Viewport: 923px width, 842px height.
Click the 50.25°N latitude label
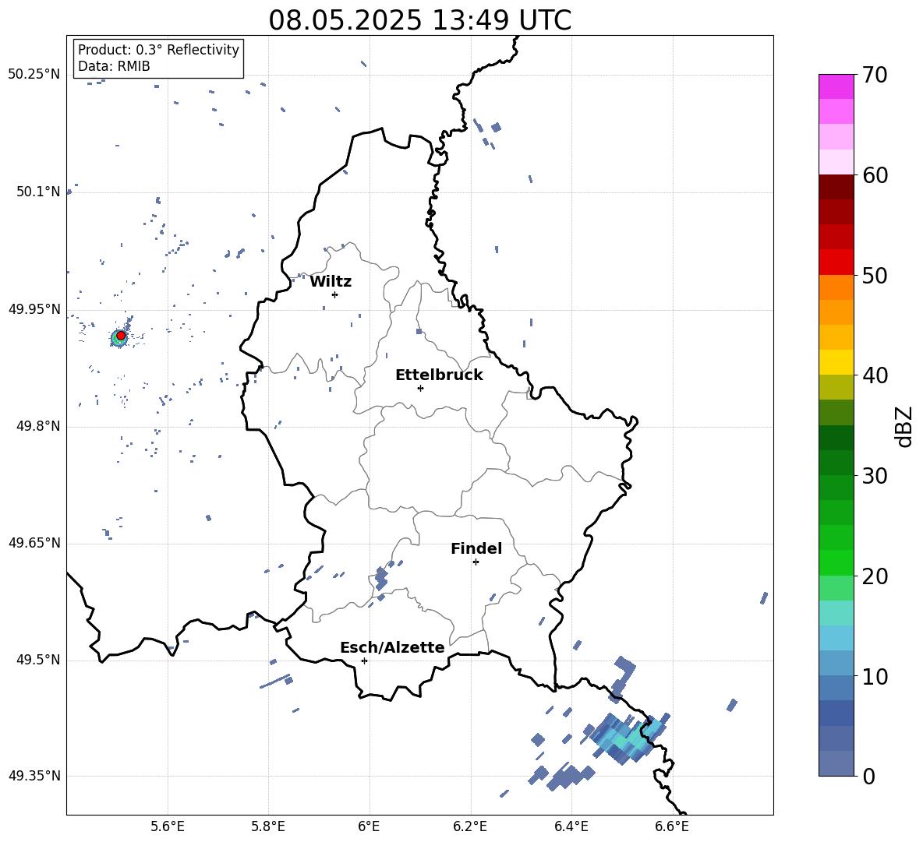(x=34, y=75)
